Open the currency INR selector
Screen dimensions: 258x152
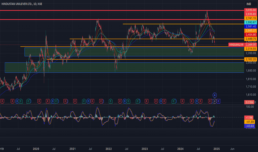(x=251, y=4)
